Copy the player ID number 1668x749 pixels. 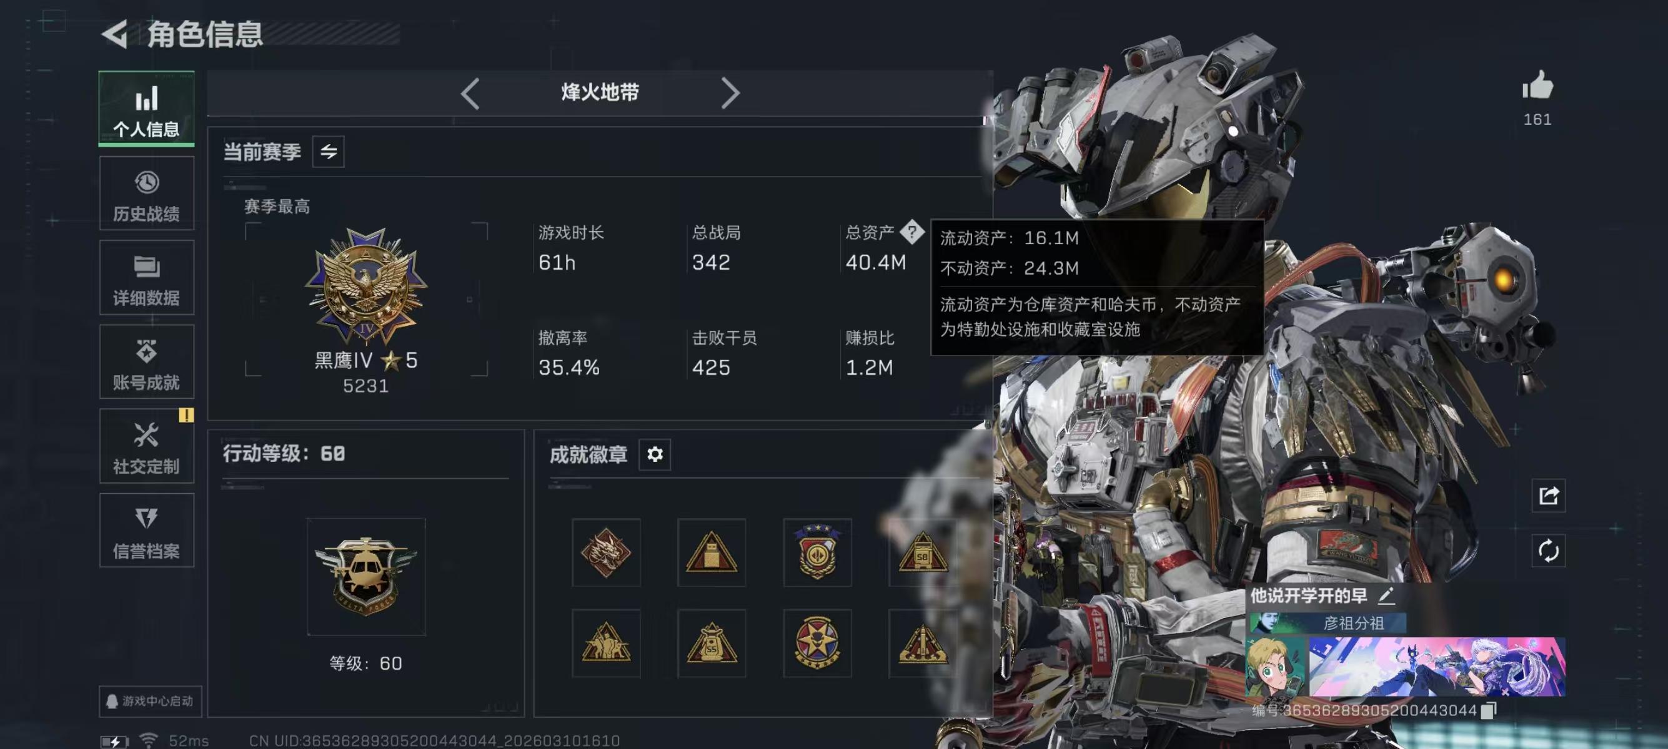click(1488, 710)
